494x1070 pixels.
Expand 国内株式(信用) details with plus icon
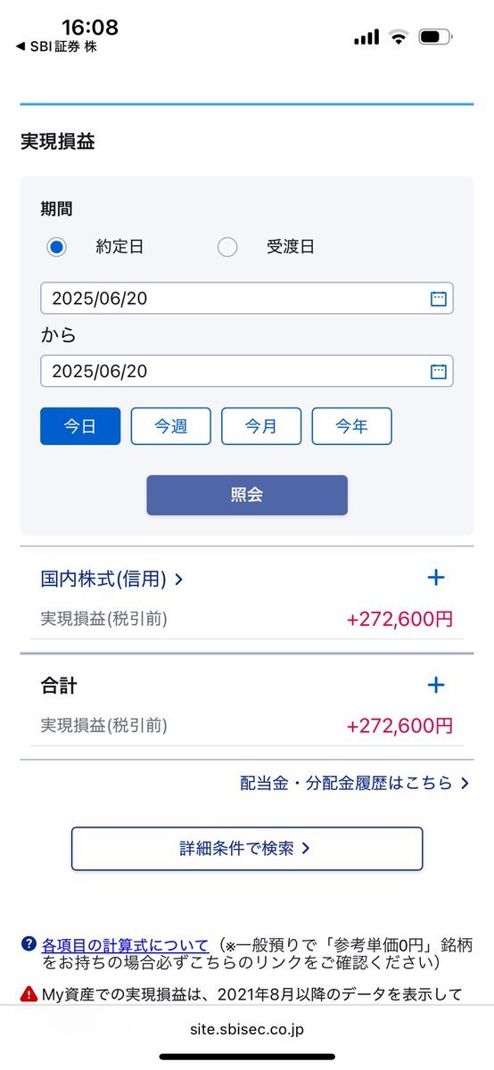(x=436, y=578)
